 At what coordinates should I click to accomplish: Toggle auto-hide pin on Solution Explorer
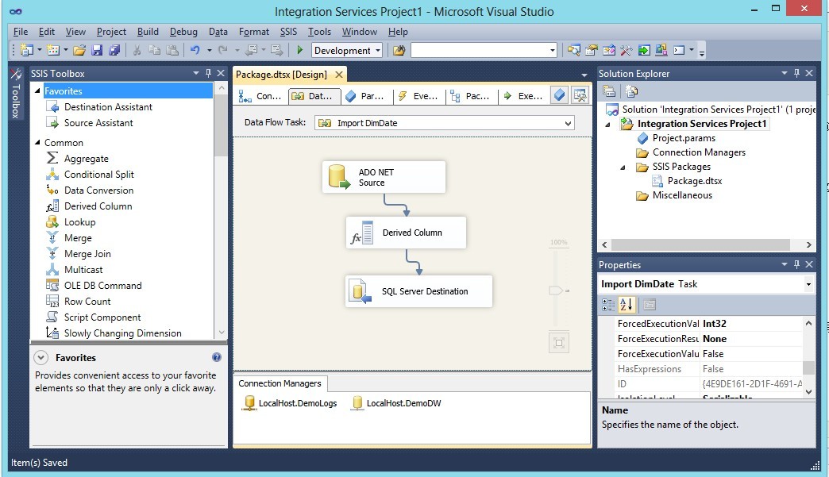796,73
